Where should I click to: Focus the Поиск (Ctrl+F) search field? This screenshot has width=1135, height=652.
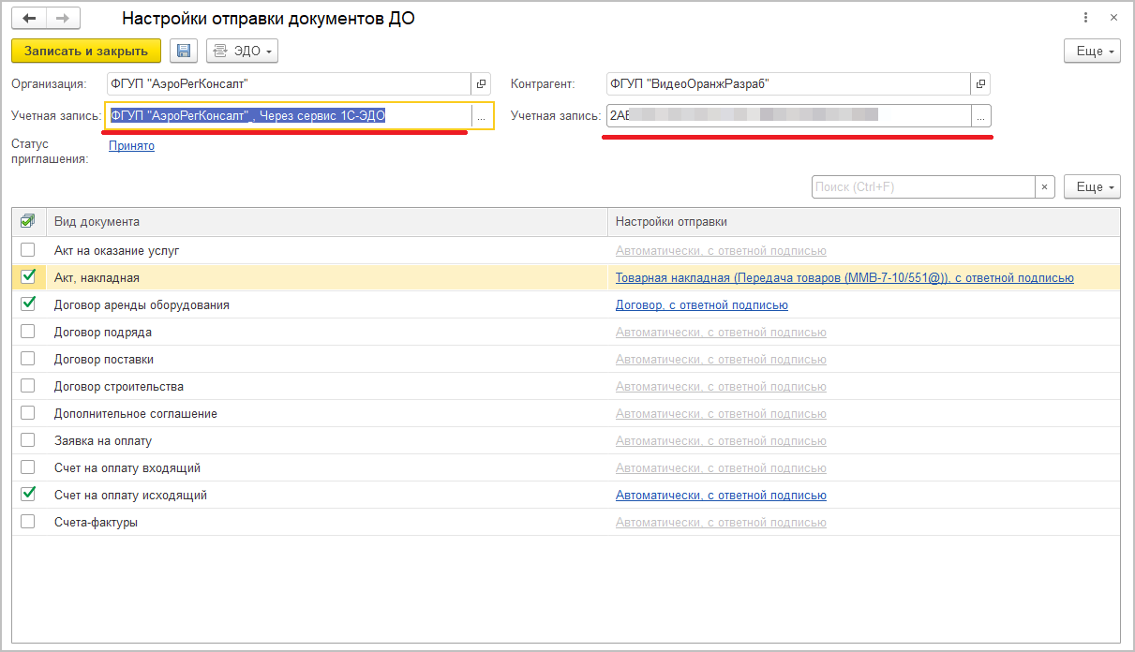(x=922, y=187)
